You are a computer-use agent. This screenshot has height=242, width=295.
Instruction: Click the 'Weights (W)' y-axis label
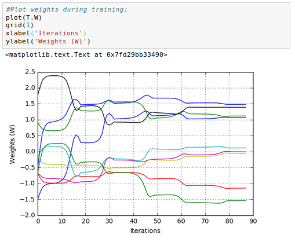point(12,144)
